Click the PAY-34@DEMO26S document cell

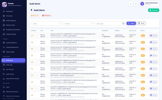(x=106, y=82)
